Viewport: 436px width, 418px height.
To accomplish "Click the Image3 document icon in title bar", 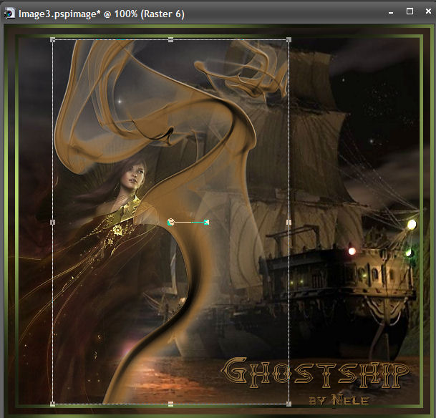I will click(9, 13).
